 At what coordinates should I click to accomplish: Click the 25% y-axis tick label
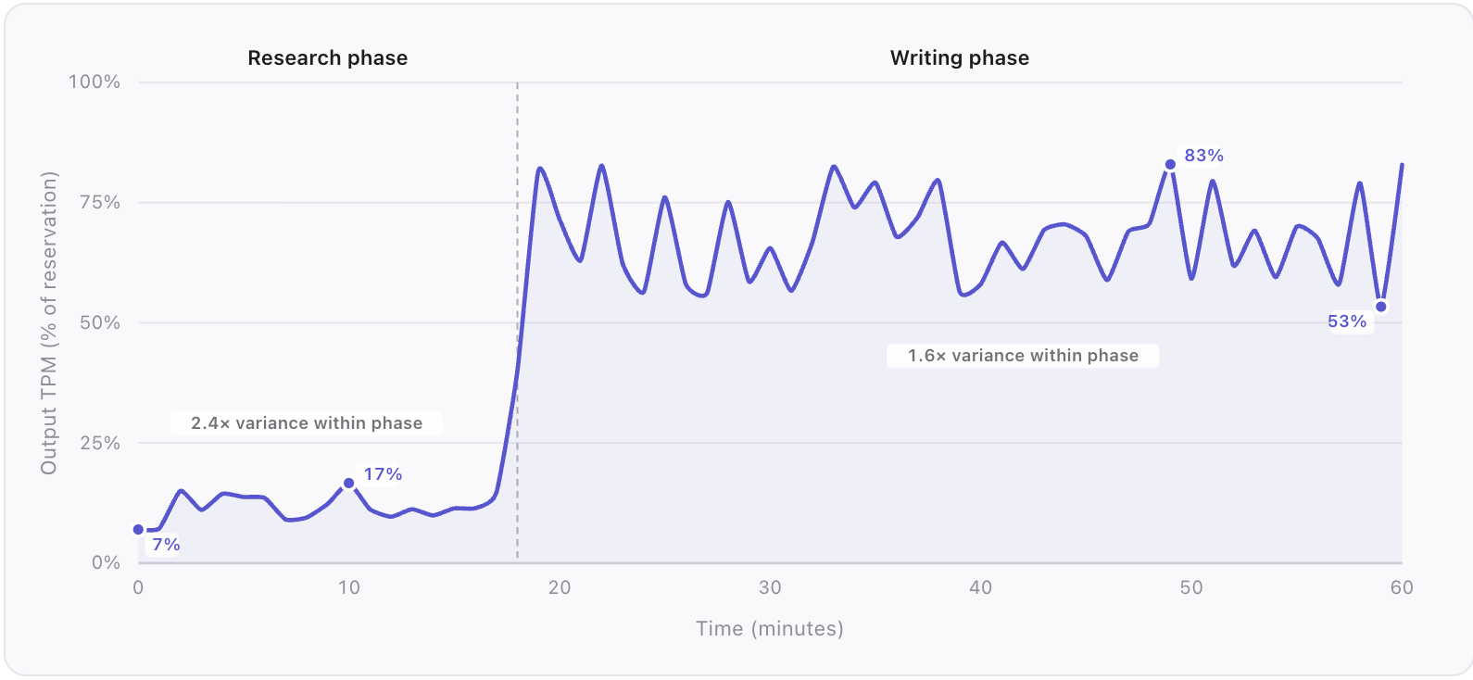[x=100, y=443]
